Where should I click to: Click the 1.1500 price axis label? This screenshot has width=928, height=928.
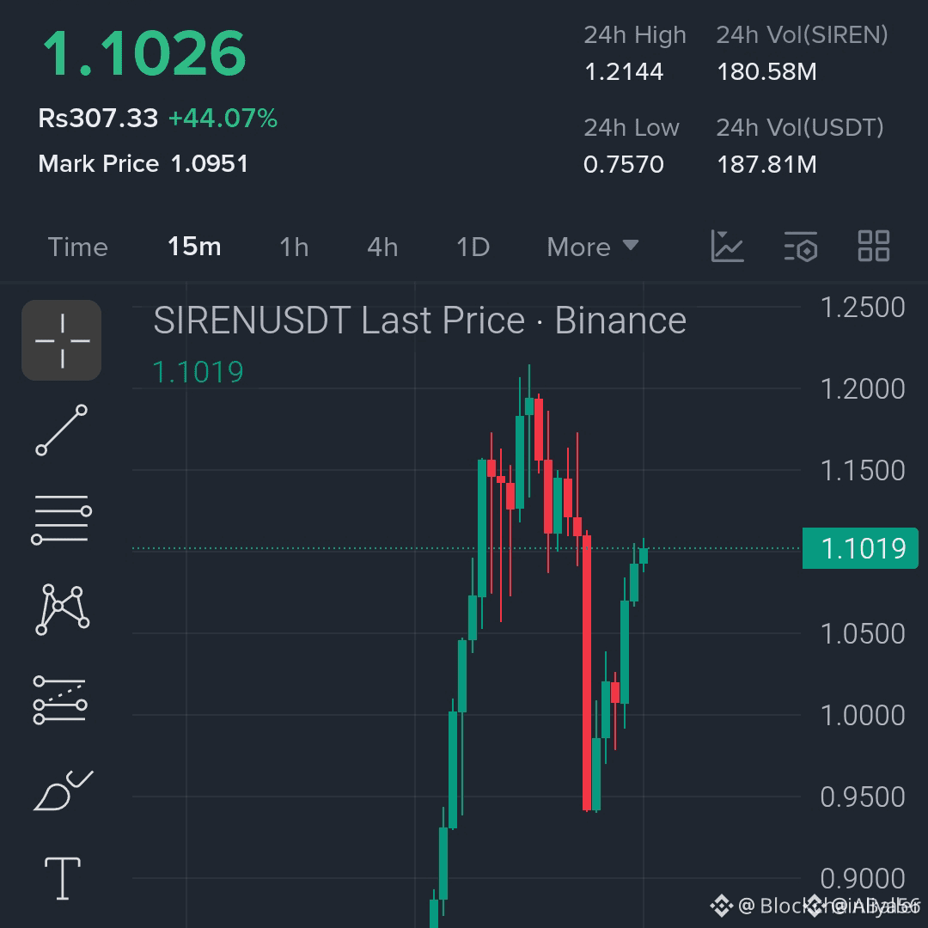coord(863,471)
